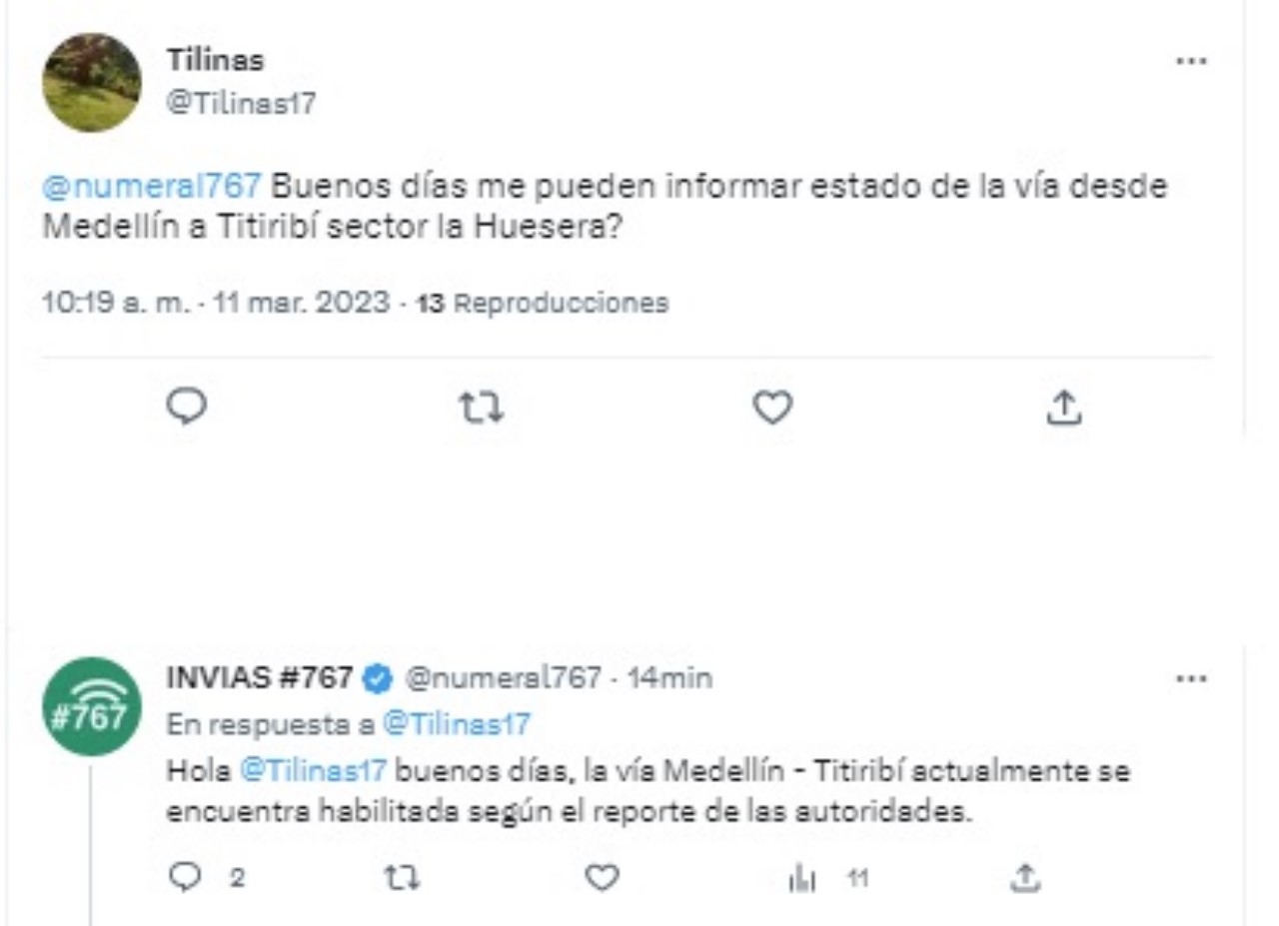Image resolution: width=1279 pixels, height=926 pixels.
Task: Share the INVIAS #767 reply
Action: pyautogui.click(x=1021, y=878)
